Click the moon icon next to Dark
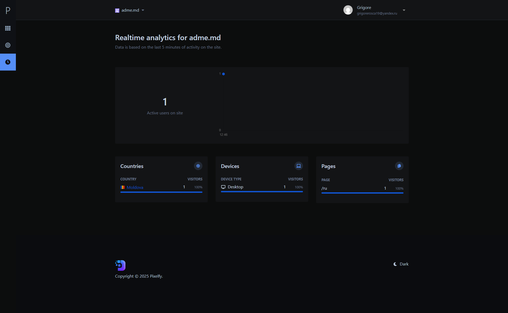The image size is (508, 313). click(395, 264)
